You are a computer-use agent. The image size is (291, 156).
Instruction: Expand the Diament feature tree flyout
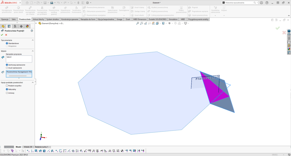(x=36, y=23)
